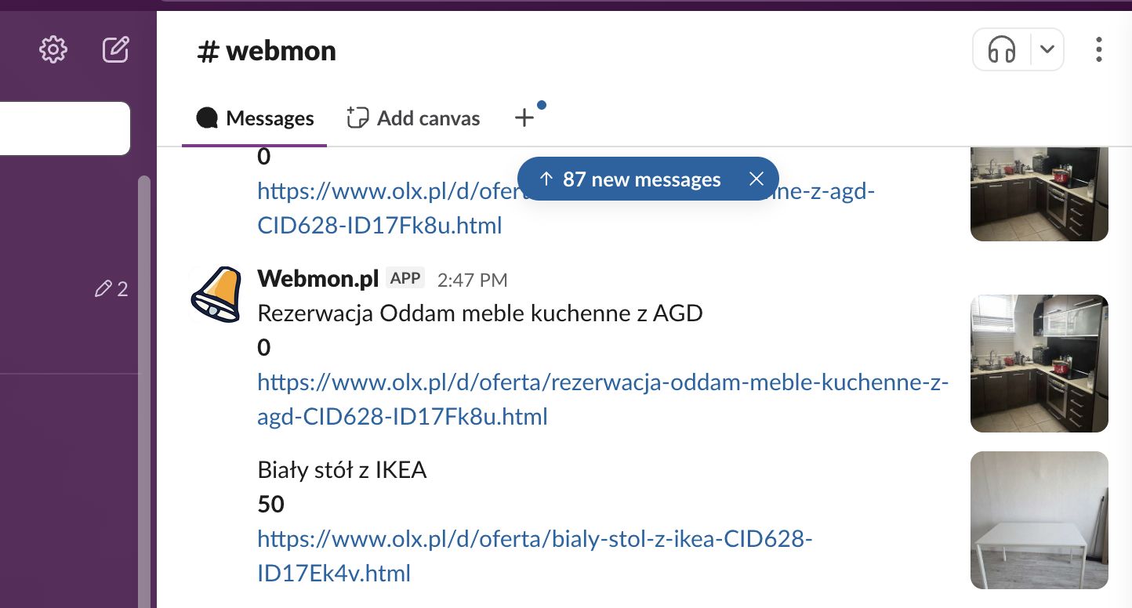Click the draft pencil indicator showing 2
The width and height of the screenshot is (1132, 608).
(x=112, y=289)
